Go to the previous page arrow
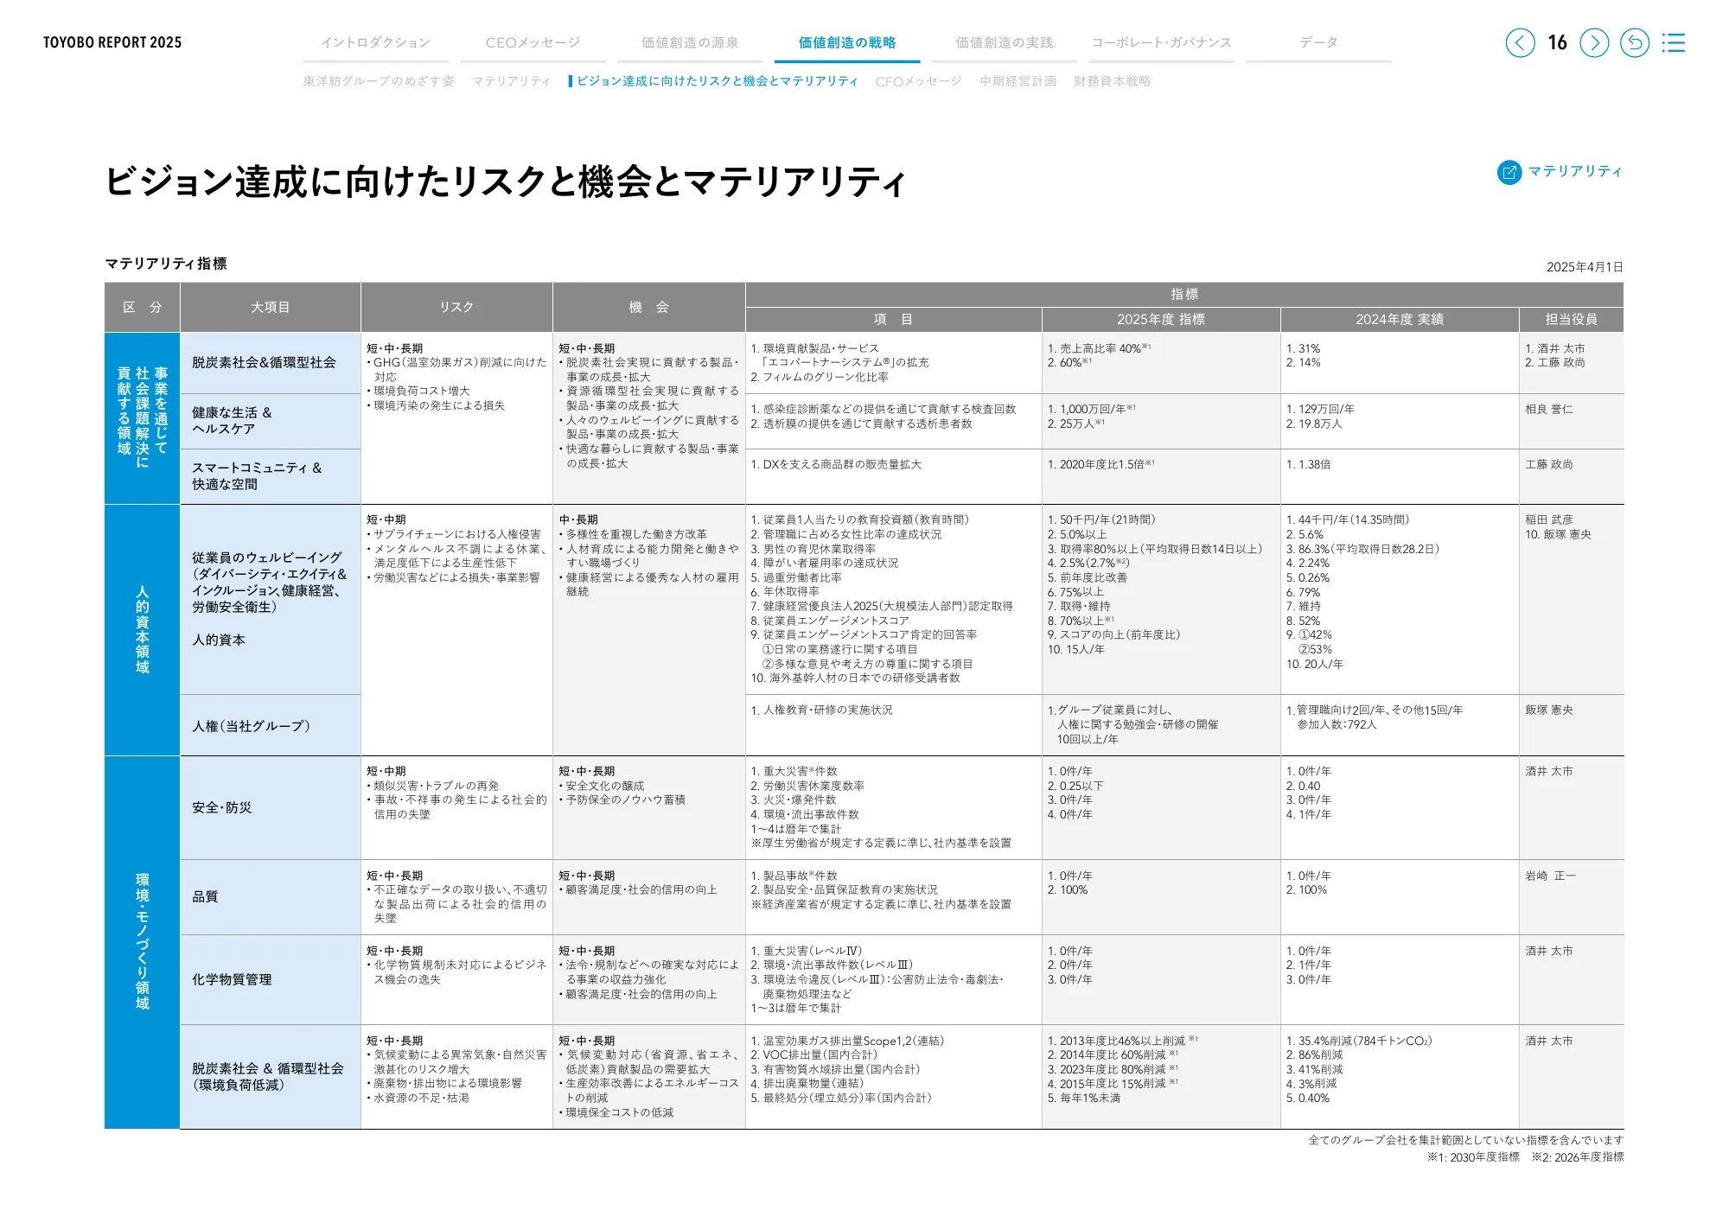The image size is (1729, 1223). [x=1520, y=42]
